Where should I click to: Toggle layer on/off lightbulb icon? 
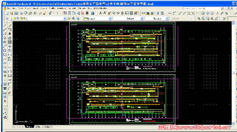[x=12, y=19]
